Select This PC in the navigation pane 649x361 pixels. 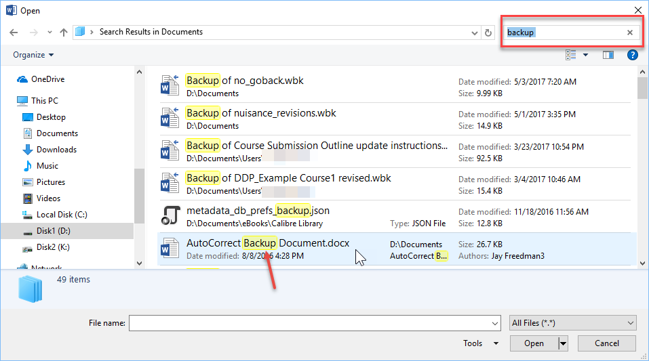coord(44,100)
